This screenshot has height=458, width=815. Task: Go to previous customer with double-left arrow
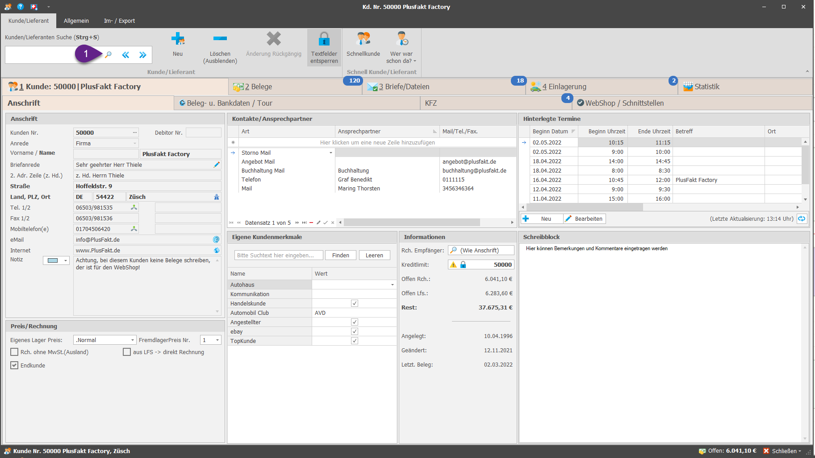(x=125, y=55)
